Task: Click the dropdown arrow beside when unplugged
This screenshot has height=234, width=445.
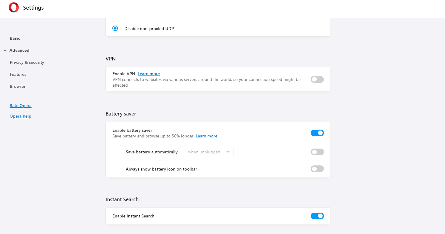Action: [228, 152]
